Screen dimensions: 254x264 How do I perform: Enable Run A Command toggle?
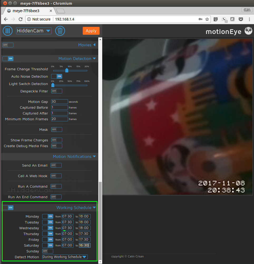point(56,186)
